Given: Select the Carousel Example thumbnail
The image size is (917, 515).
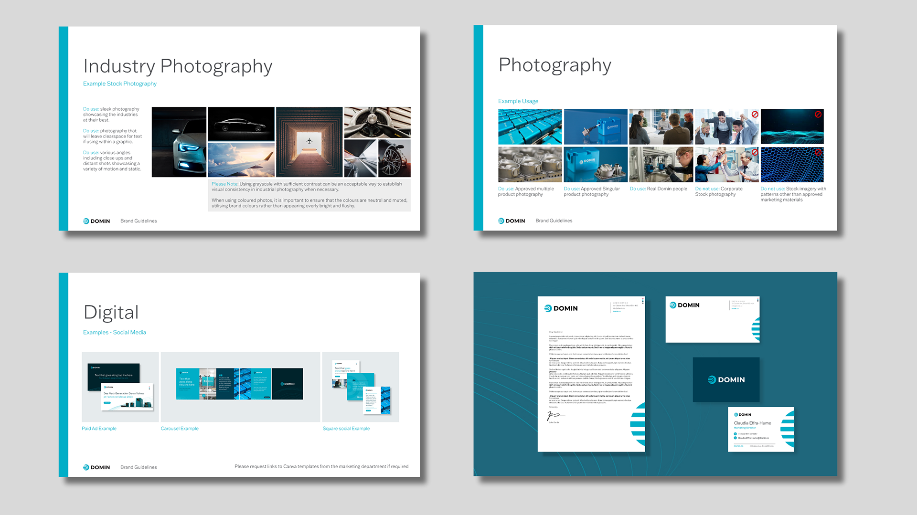Looking at the screenshot, I should pyautogui.click(x=240, y=387).
